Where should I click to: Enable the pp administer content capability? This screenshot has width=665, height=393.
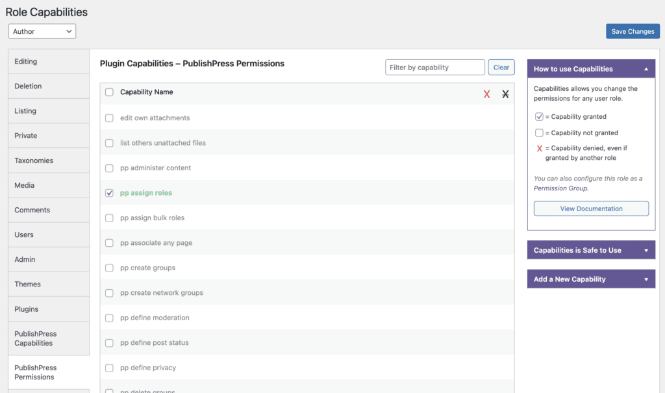(108, 168)
